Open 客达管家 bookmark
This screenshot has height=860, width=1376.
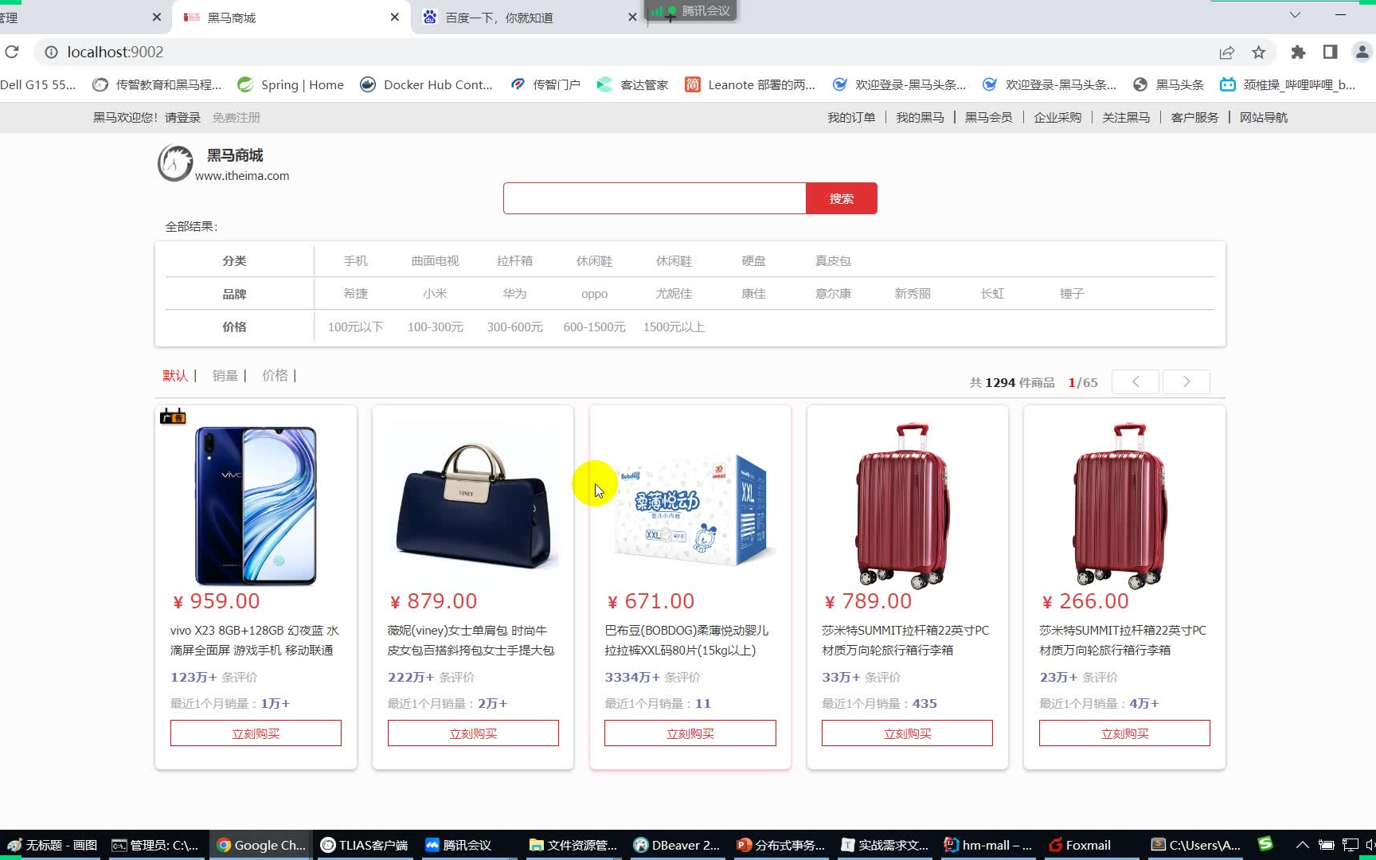coord(633,84)
